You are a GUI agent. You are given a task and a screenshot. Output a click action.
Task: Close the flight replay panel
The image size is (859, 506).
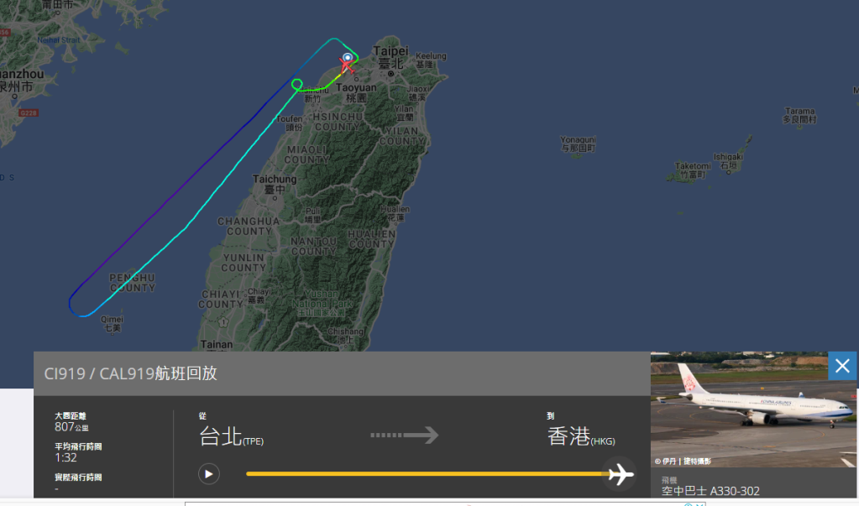tap(842, 366)
